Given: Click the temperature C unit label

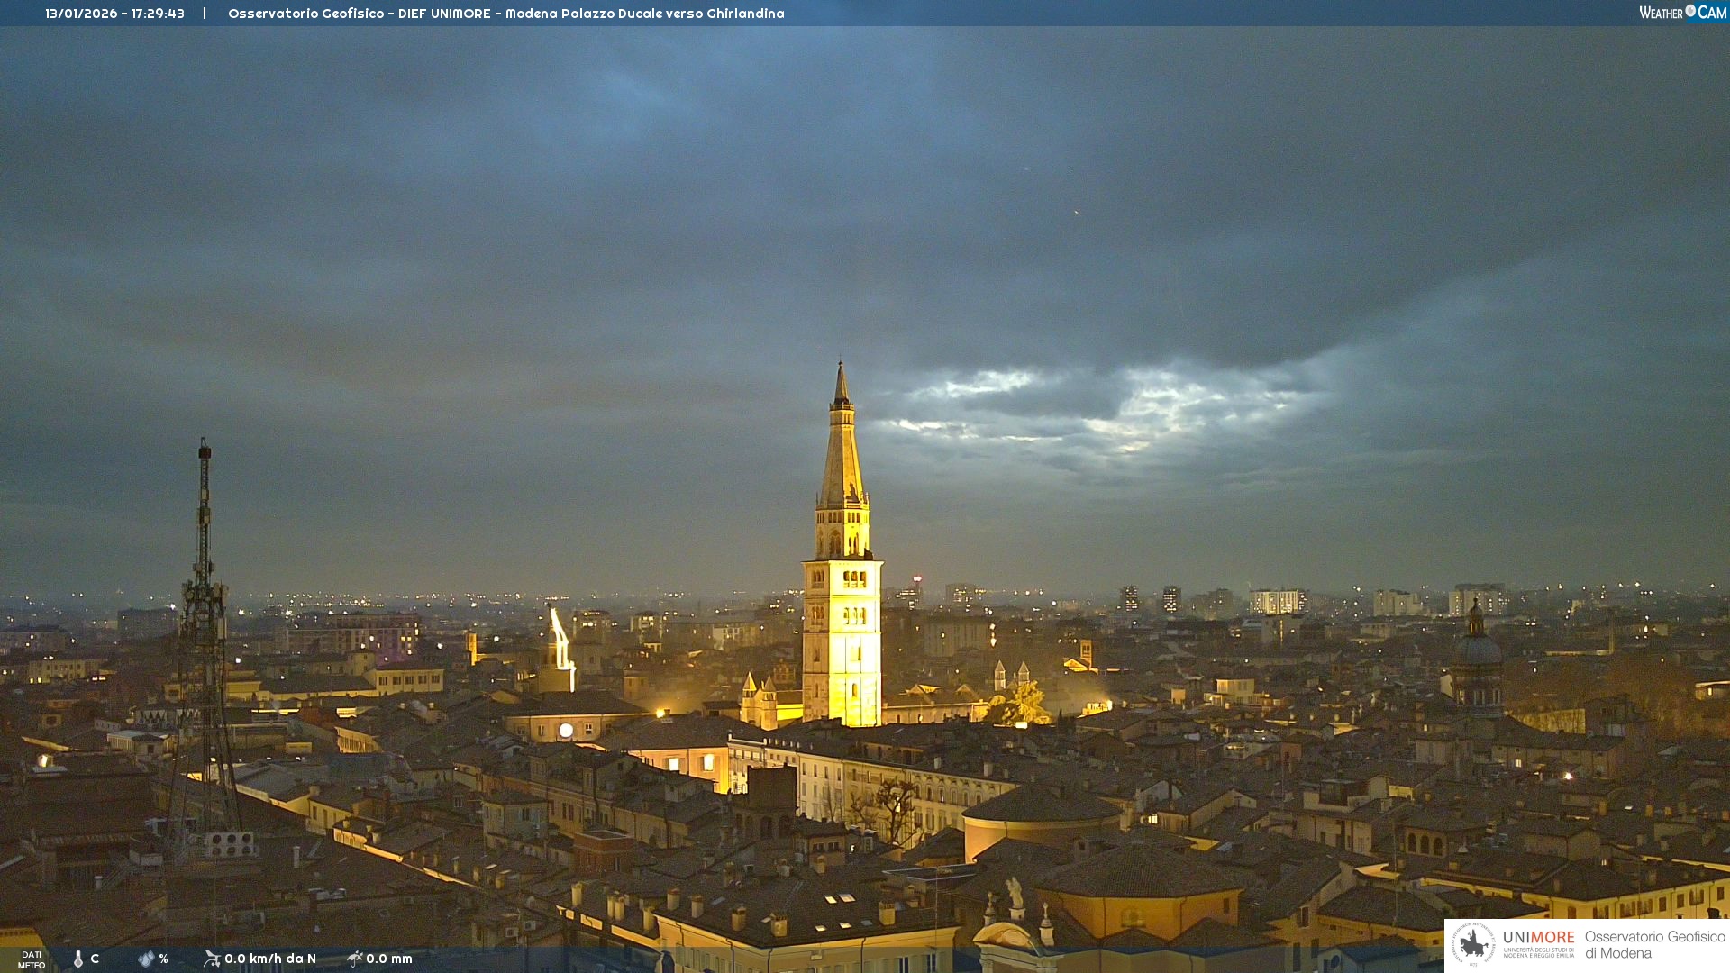Looking at the screenshot, I should 95,959.
